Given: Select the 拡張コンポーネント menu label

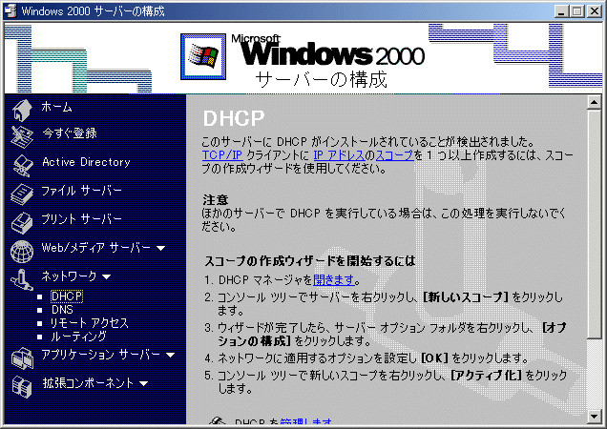Looking at the screenshot, I should point(88,383).
